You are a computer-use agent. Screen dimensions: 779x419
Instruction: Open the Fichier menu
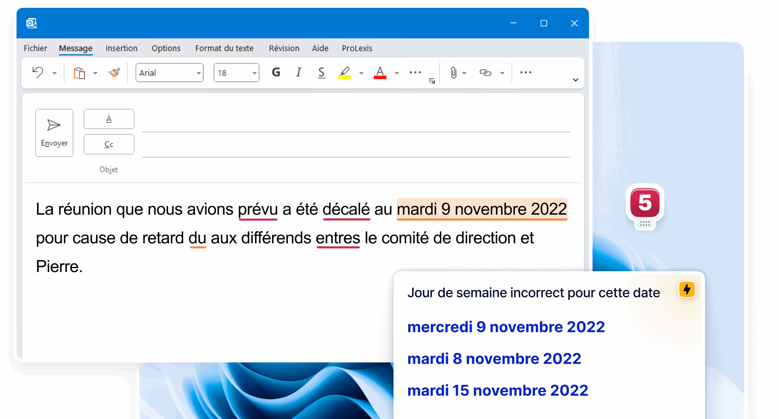tap(35, 48)
